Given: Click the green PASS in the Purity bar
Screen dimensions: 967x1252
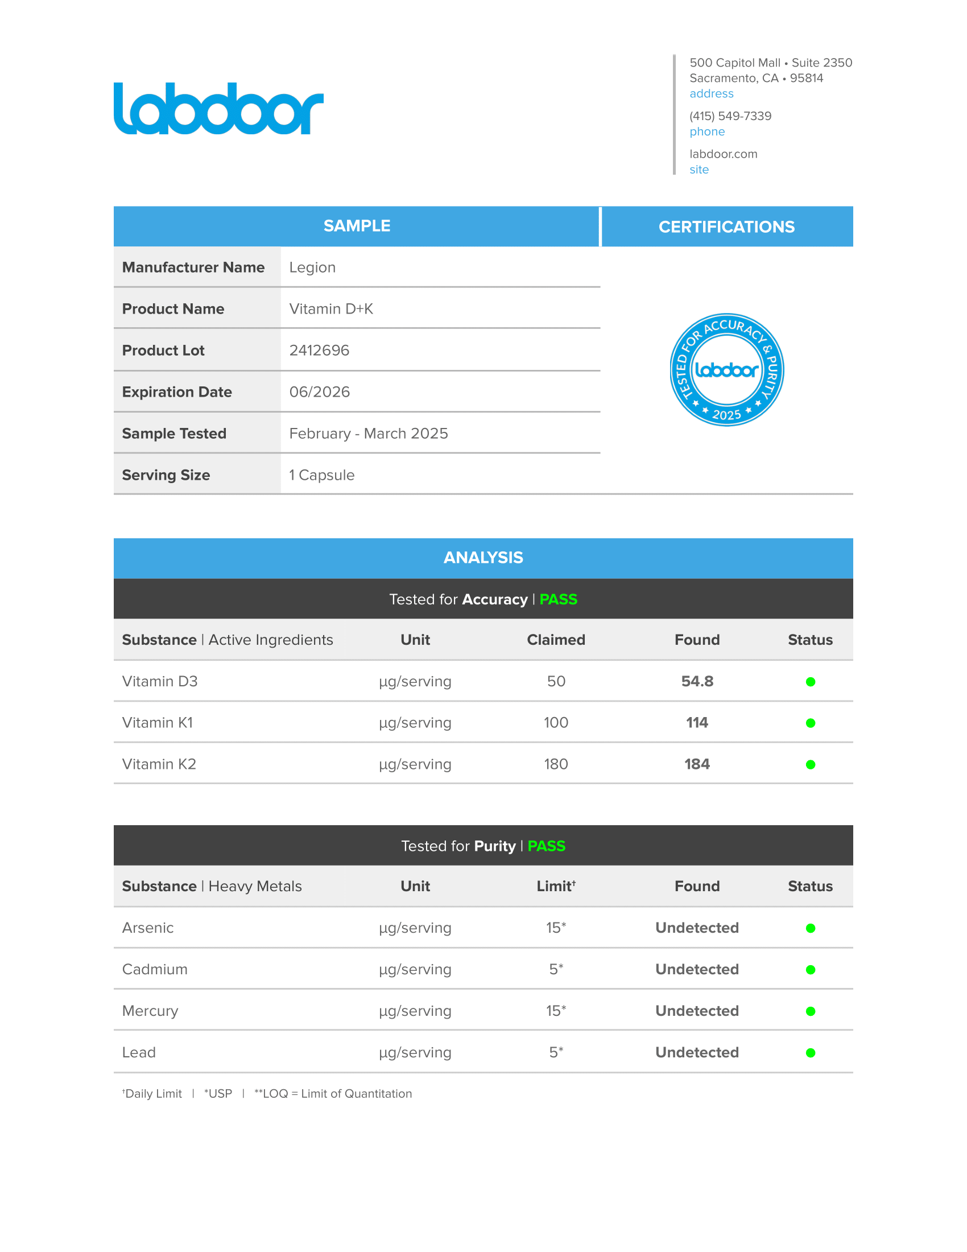Looking at the screenshot, I should point(547,846).
